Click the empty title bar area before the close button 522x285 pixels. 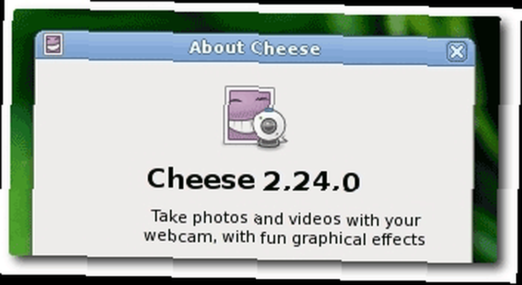tap(383, 50)
